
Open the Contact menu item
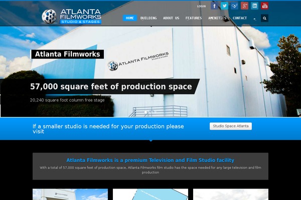point(240,18)
